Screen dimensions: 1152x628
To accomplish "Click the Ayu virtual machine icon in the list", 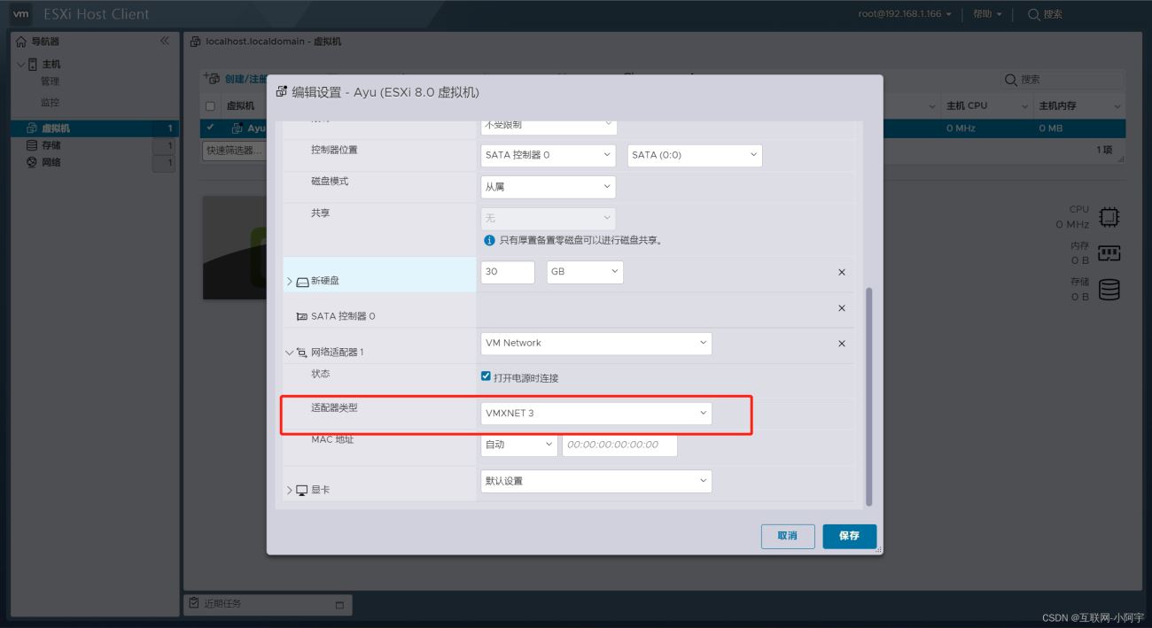I will (237, 128).
